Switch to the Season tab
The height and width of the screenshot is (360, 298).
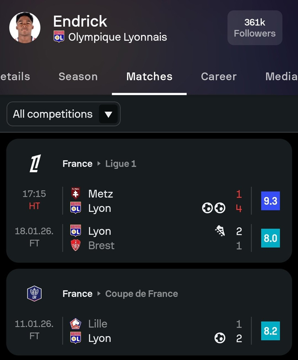(78, 76)
